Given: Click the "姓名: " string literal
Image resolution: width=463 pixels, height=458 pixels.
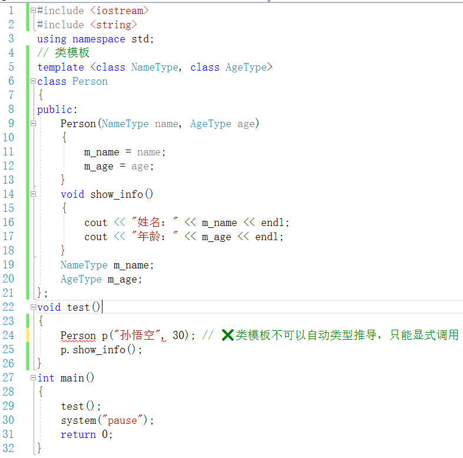Looking at the screenshot, I should coord(155,222).
